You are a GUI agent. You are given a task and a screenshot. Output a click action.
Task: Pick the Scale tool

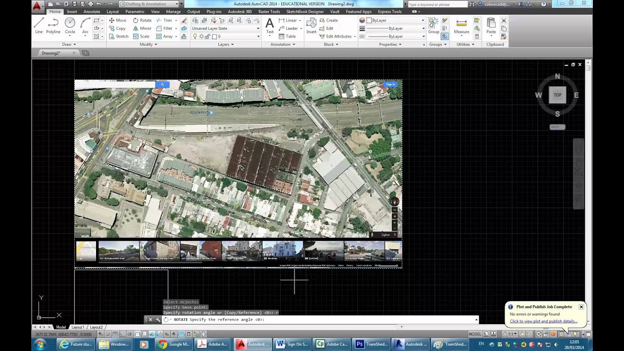(x=141, y=36)
